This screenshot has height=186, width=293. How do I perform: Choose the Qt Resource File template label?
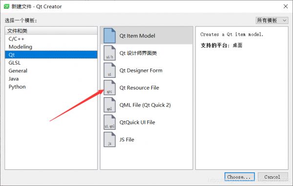[139, 88]
